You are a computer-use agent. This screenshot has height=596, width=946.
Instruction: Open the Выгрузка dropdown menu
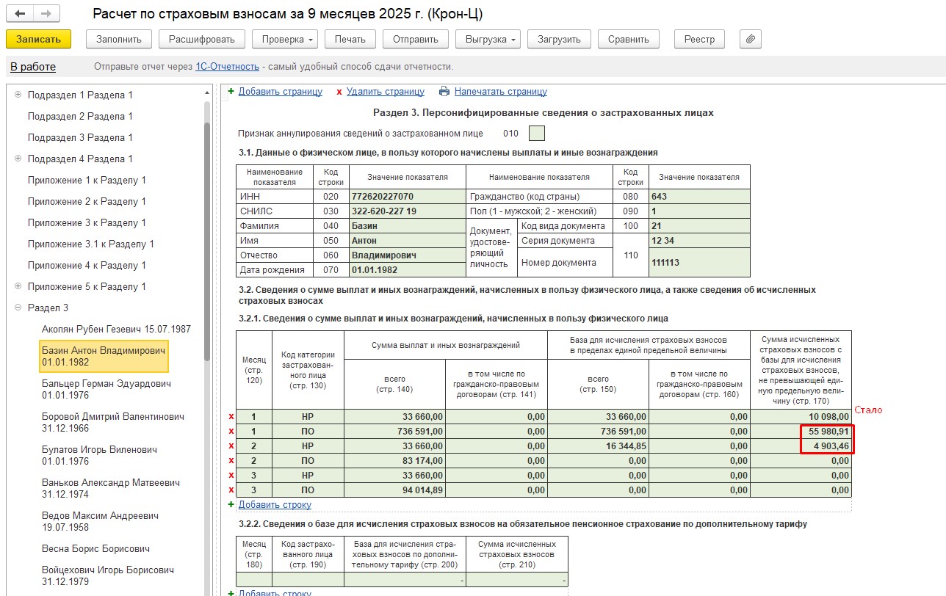pos(487,39)
